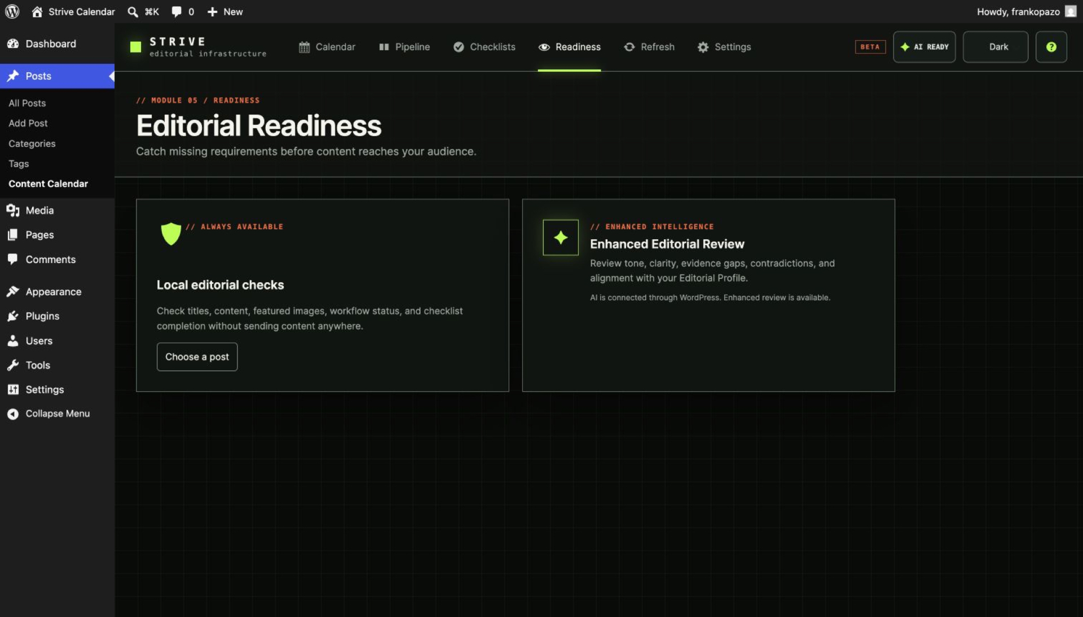Open Categories submenu item
1083x617 pixels.
click(32, 143)
